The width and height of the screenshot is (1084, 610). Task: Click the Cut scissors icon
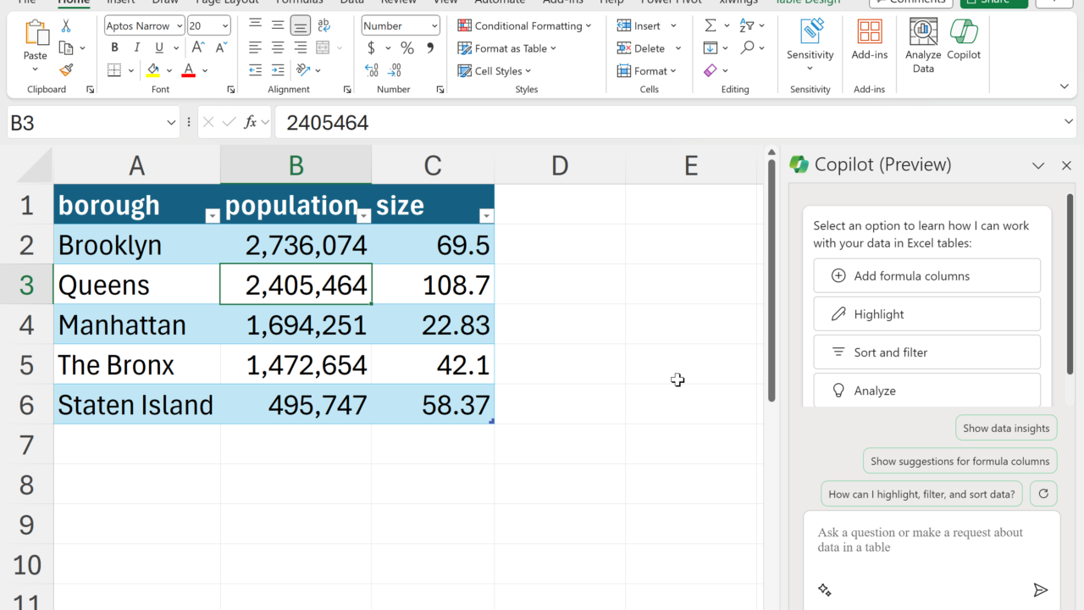pos(66,26)
